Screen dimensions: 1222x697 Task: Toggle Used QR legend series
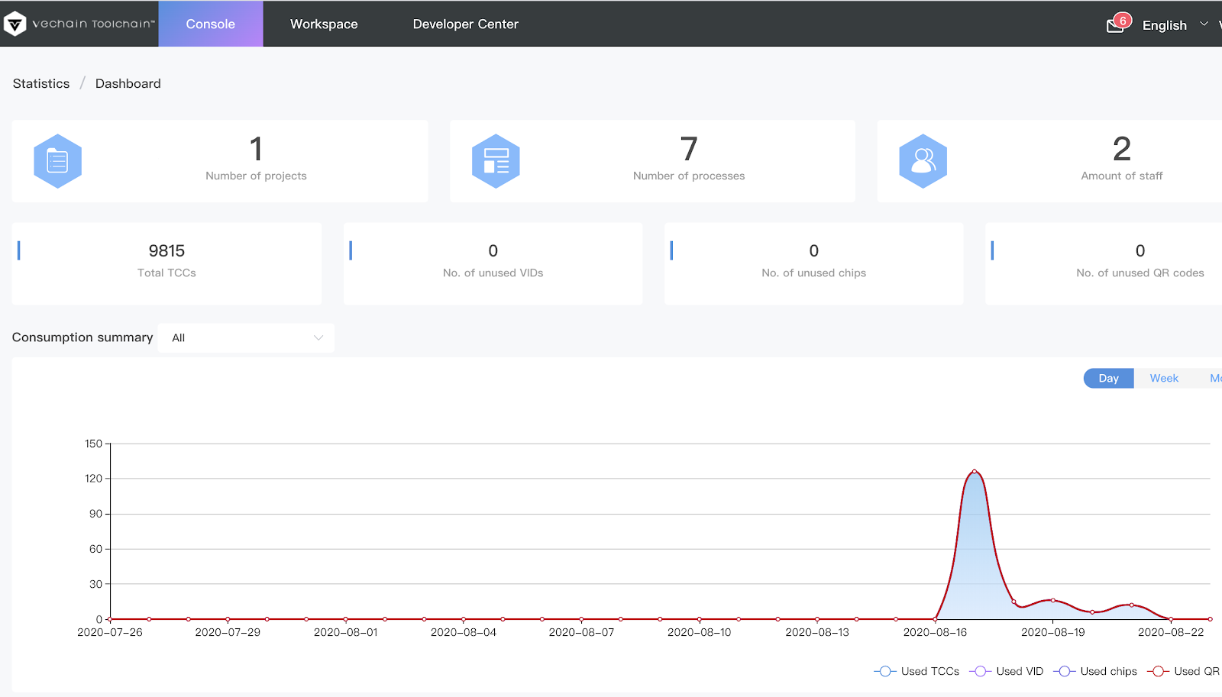1184,671
